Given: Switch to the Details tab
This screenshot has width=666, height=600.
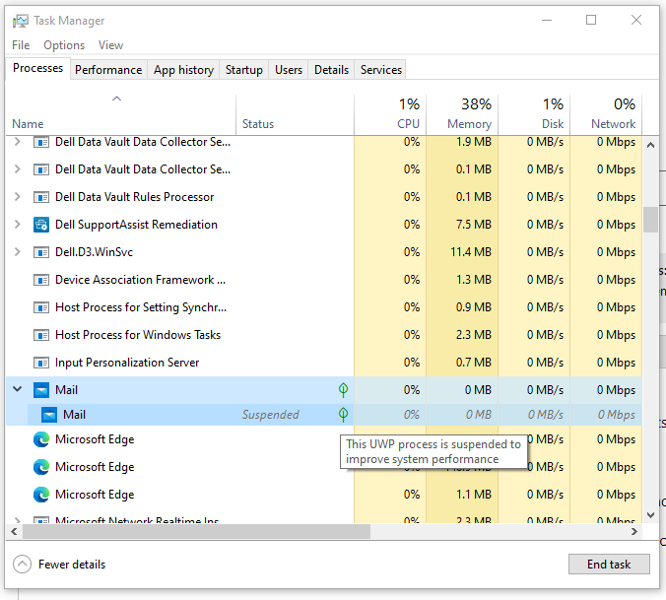Looking at the screenshot, I should (331, 70).
